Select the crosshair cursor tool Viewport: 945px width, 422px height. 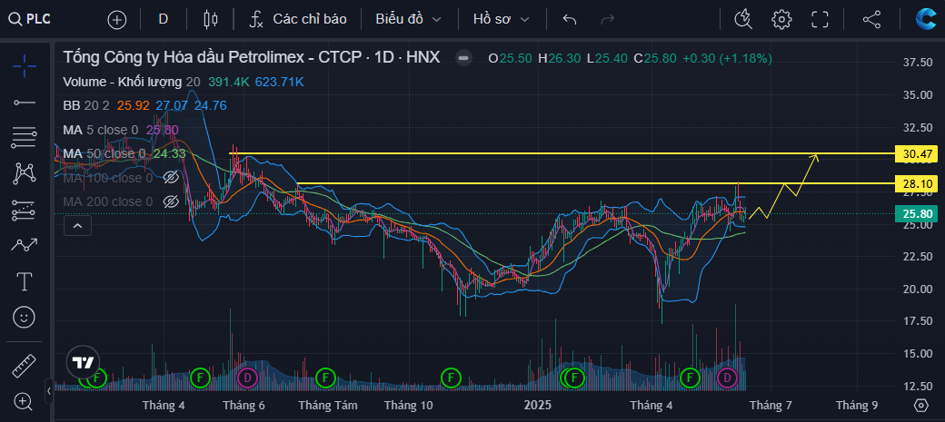pos(25,65)
